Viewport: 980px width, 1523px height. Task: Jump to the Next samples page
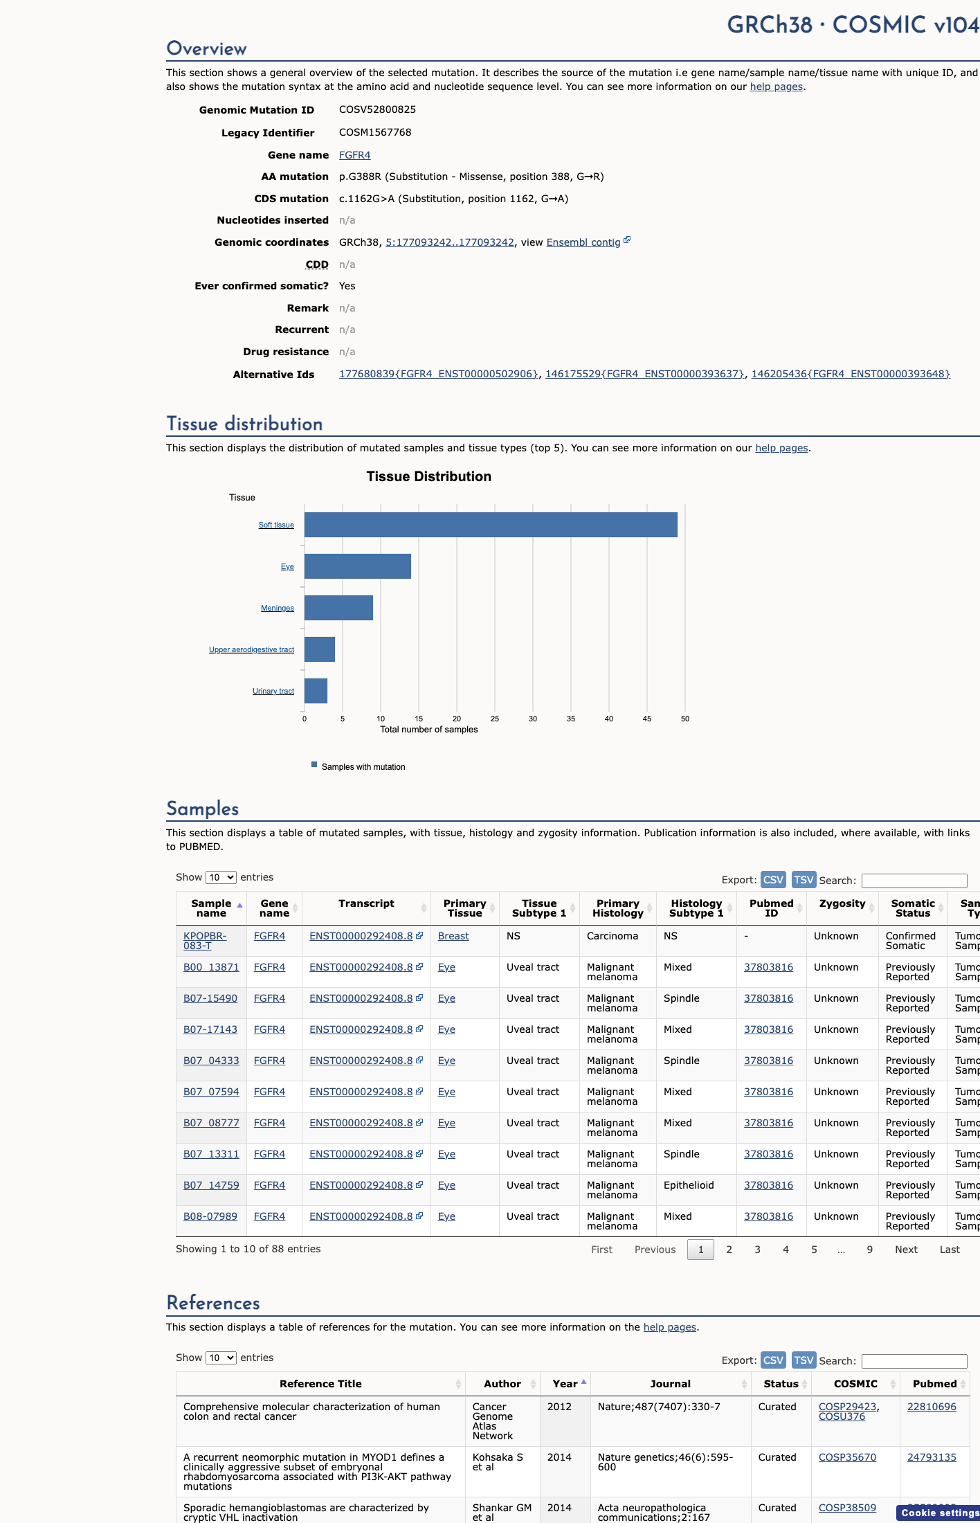click(x=906, y=1250)
